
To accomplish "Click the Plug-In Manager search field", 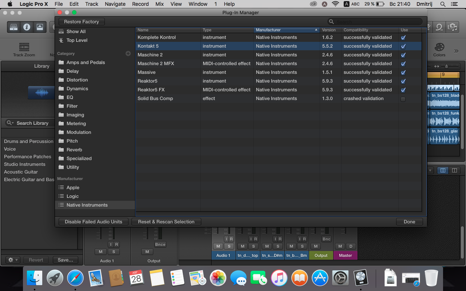I will tap(375, 22).
